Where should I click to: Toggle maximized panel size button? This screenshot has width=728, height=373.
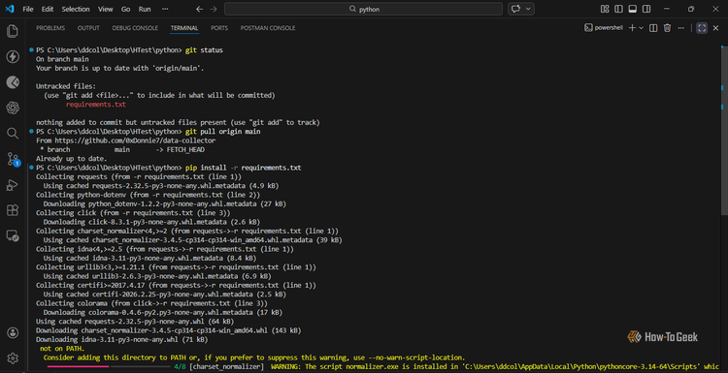pos(702,28)
